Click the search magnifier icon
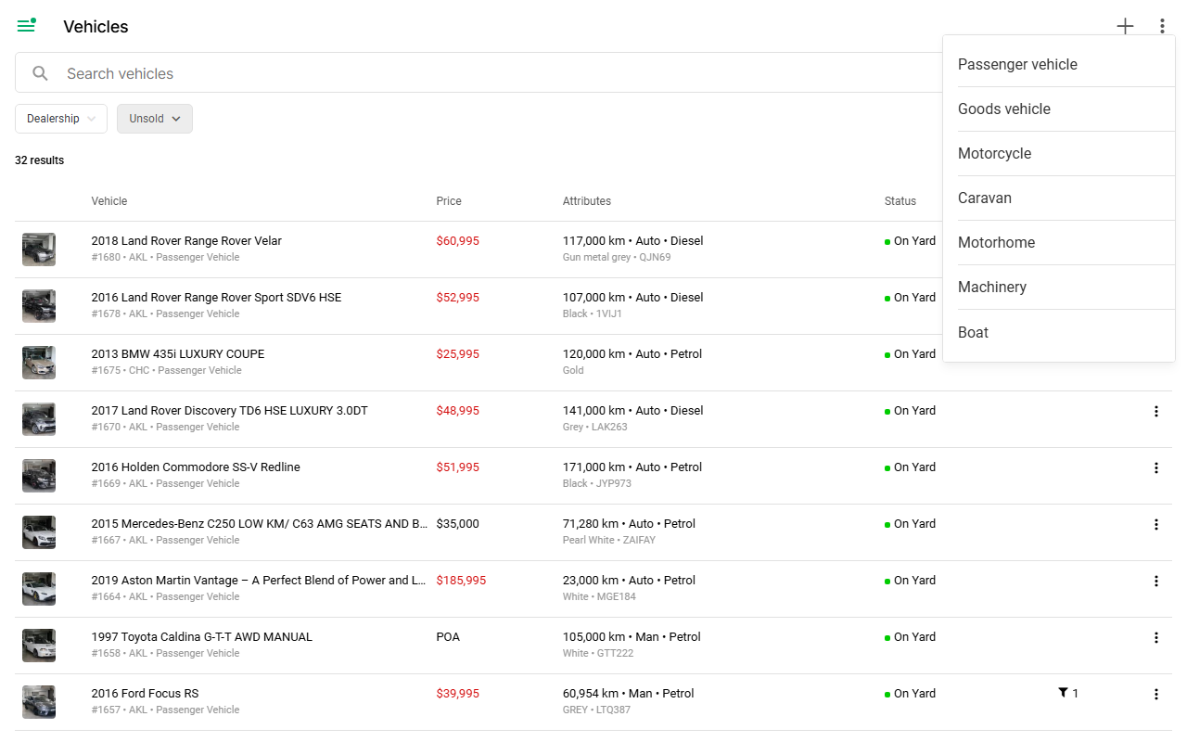The width and height of the screenshot is (1187, 742). [x=40, y=73]
